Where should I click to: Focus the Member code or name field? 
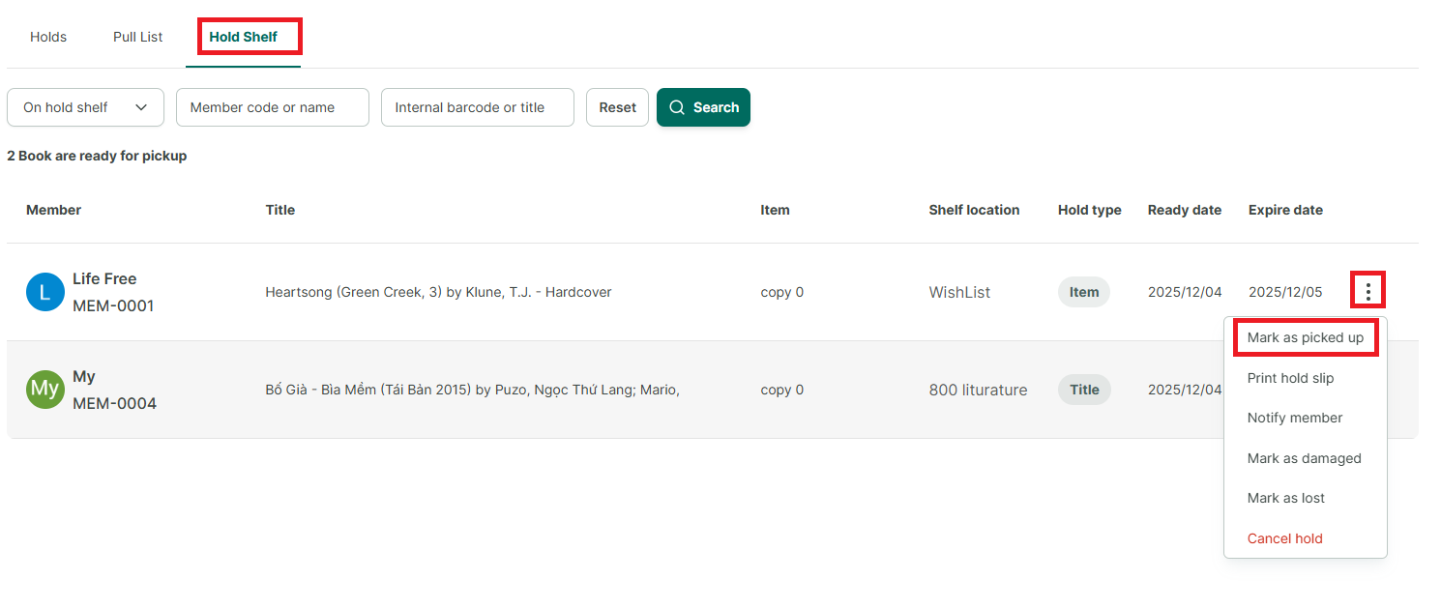click(273, 107)
